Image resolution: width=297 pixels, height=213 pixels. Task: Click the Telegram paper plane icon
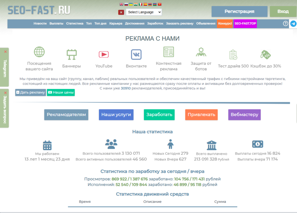point(293,24)
